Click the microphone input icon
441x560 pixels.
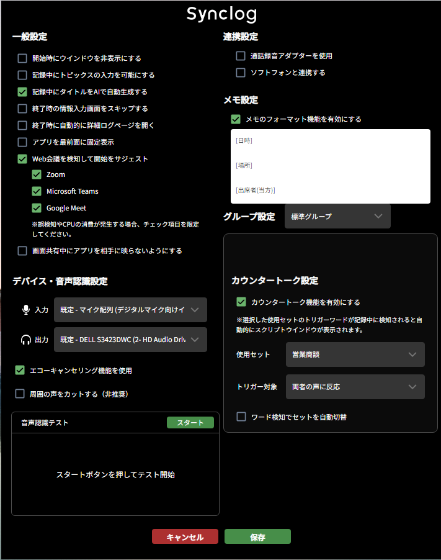tap(25, 310)
